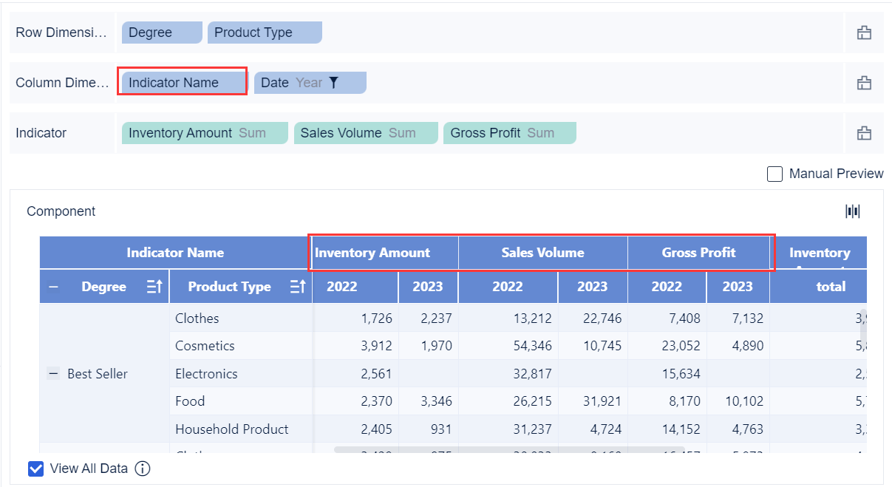This screenshot has width=892, height=487.
Task: Open the chart options icon in Component header
Action: click(x=852, y=211)
